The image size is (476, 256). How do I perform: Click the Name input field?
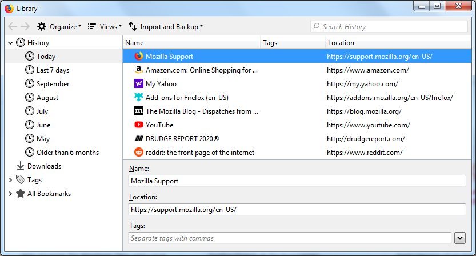(297, 181)
